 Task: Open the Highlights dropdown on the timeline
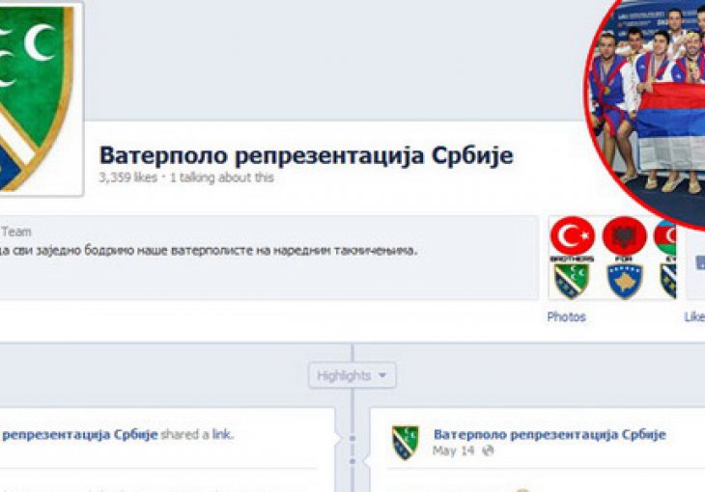pyautogui.click(x=352, y=375)
